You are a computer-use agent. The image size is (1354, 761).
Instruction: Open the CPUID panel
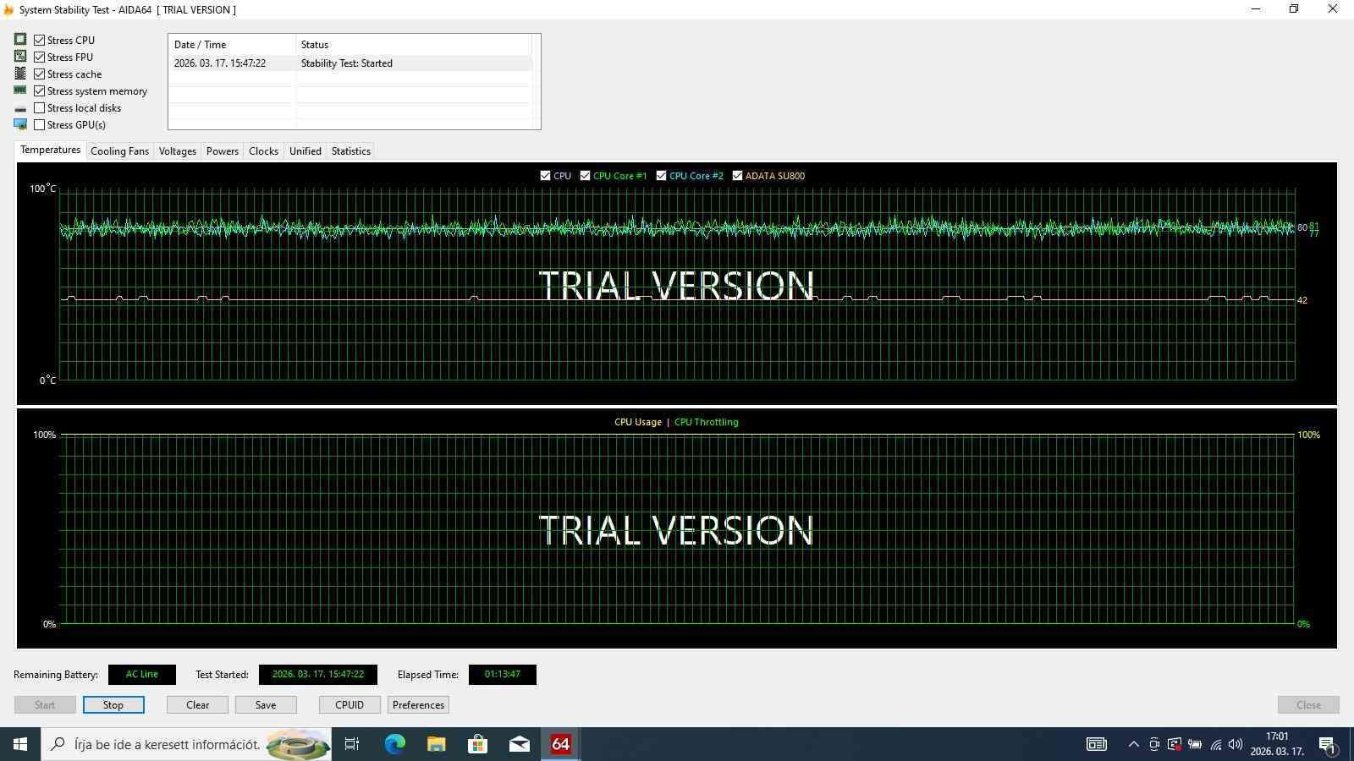point(350,704)
